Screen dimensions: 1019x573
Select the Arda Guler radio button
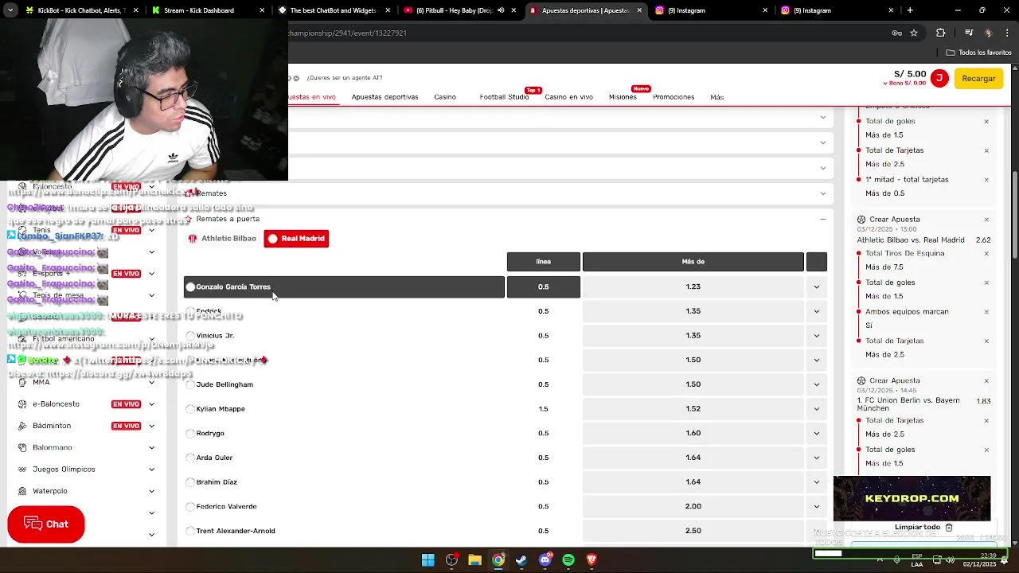190,458
